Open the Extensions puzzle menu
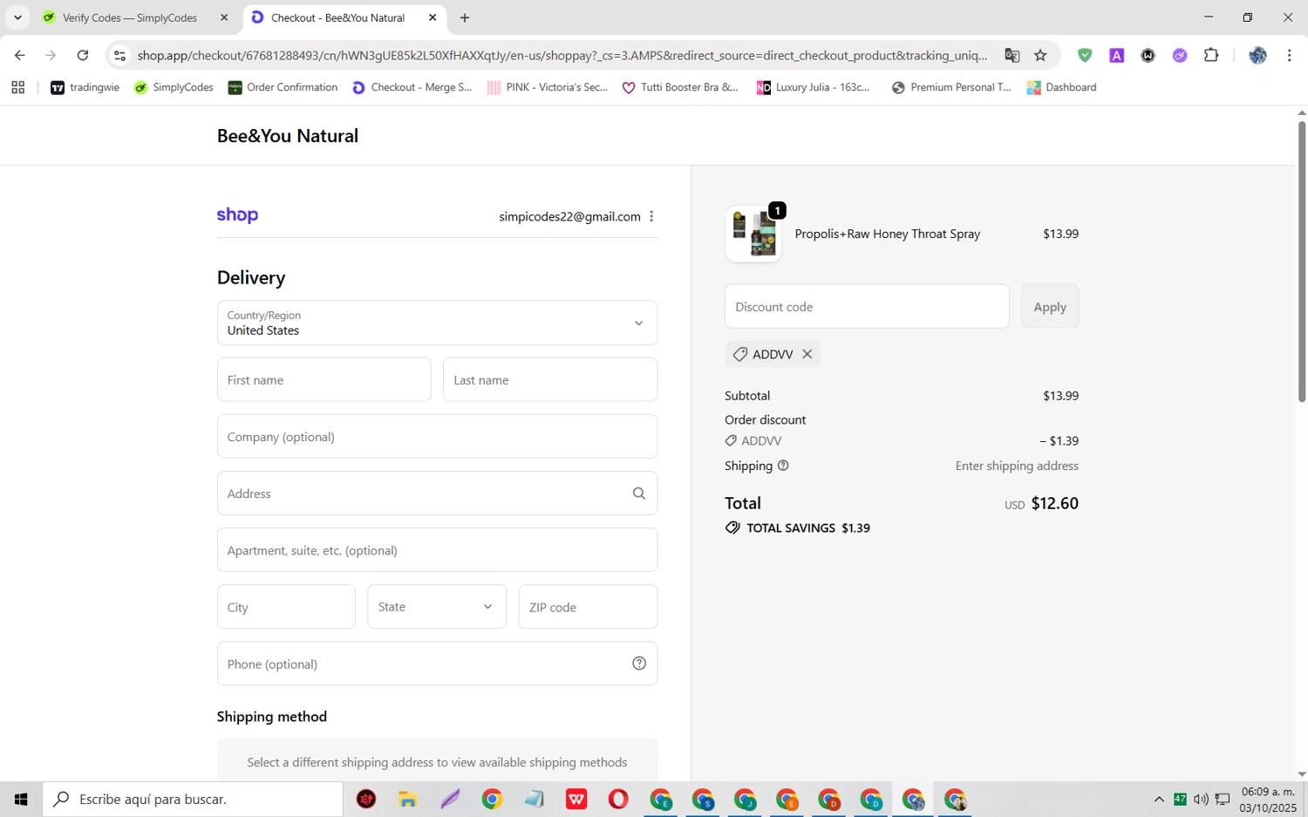Screen dimensions: 1308x817 (1211, 55)
